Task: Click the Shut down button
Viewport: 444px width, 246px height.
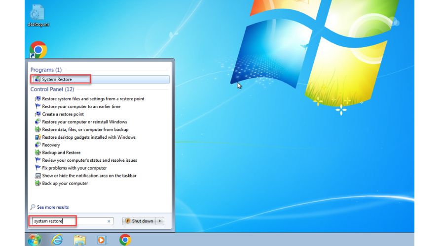Action: 140,221
